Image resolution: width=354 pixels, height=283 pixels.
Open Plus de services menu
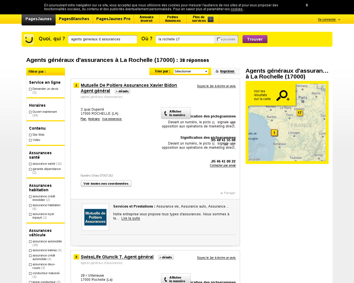tap(203, 19)
